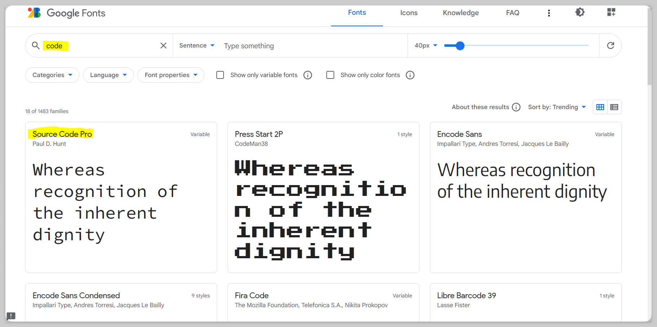Click the Source Code Pro preview text
The image size is (657, 327).
pos(105,202)
